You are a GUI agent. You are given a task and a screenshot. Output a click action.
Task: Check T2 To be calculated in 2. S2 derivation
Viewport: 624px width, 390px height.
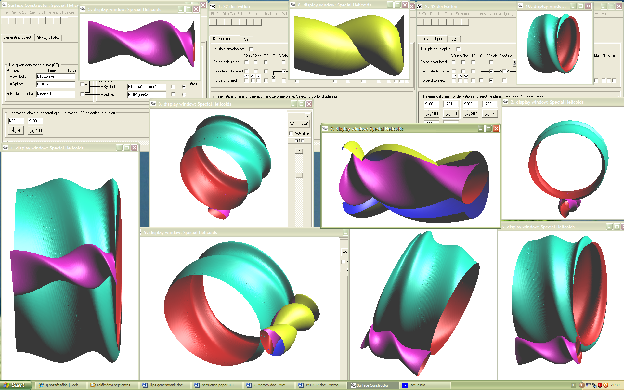473,62
